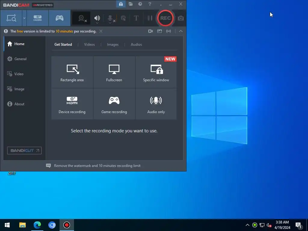Click the pause recording button
The width and height of the screenshot is (308, 231).
click(150, 18)
